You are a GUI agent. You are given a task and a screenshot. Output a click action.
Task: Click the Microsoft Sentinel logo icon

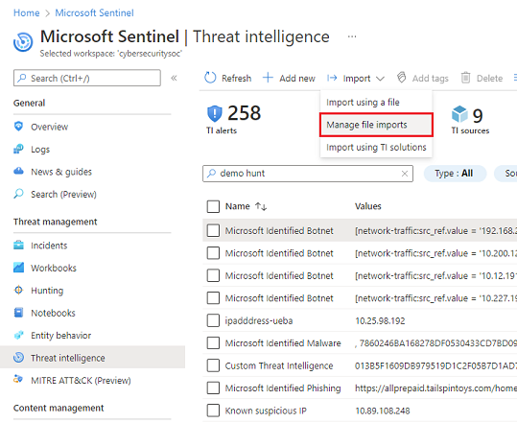click(23, 42)
